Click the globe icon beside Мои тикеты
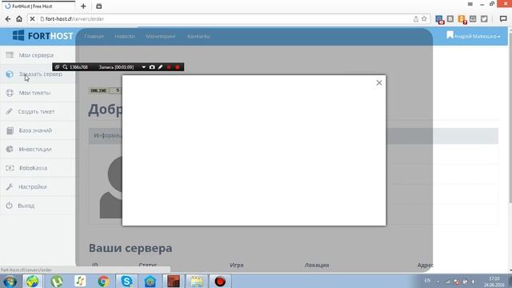Screen dimensions: 512x288 [10, 93]
